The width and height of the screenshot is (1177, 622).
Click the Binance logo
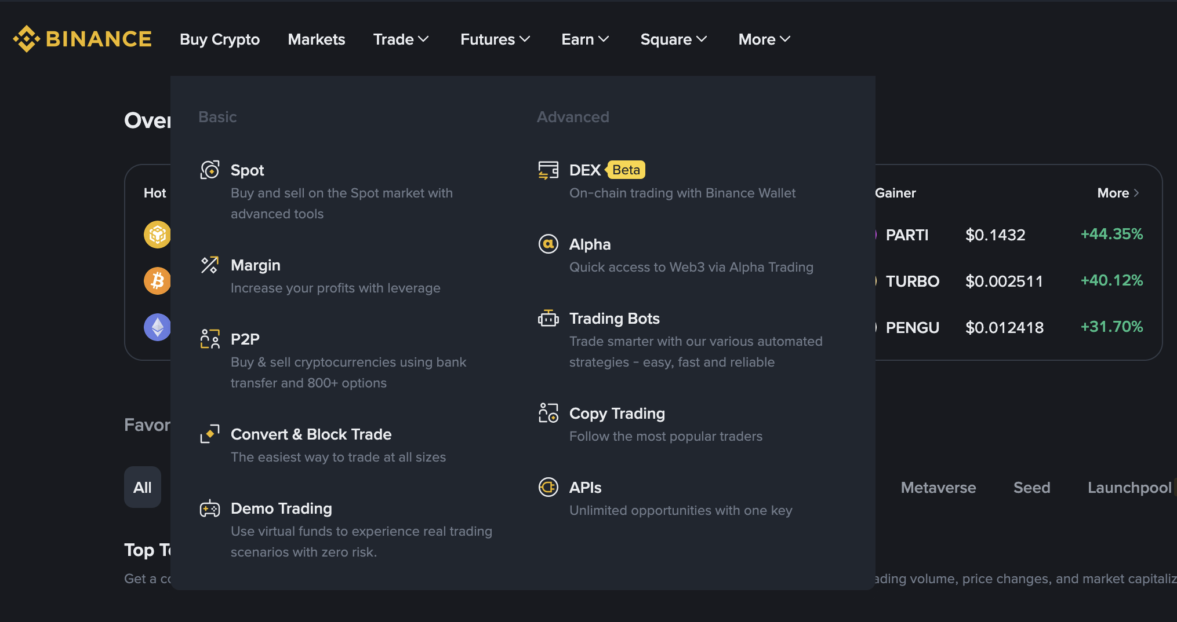[x=82, y=39]
